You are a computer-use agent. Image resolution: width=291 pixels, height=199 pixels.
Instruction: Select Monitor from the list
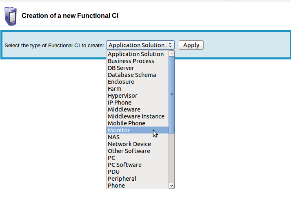click(119, 130)
